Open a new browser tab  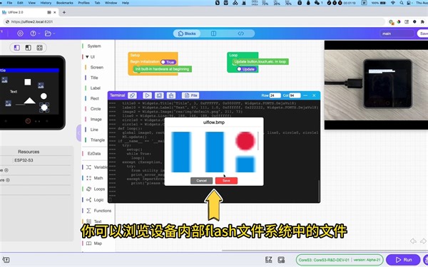(x=64, y=12)
